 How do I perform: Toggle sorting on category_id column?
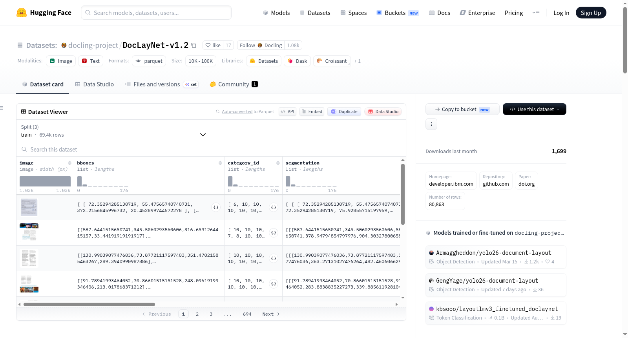point(278,163)
